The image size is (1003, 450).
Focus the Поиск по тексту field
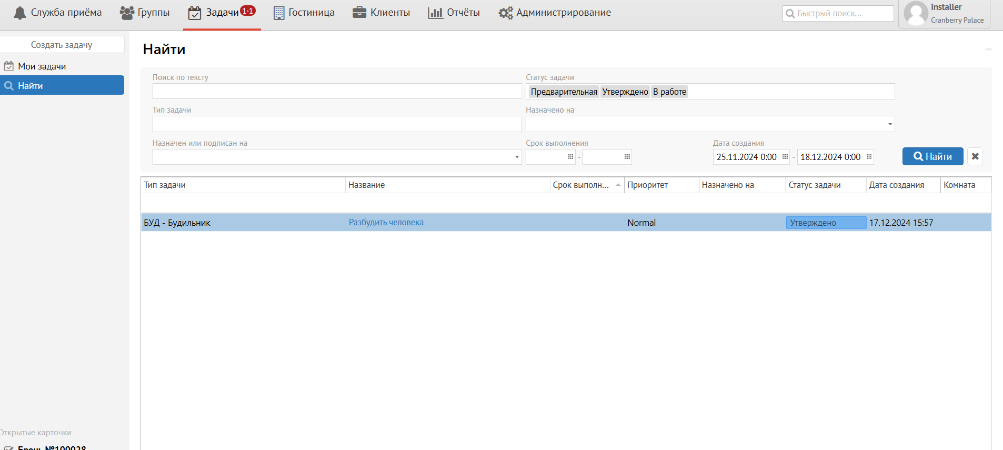coord(337,92)
